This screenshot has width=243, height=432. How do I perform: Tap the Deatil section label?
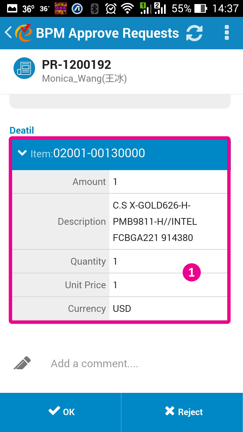pos(22,130)
